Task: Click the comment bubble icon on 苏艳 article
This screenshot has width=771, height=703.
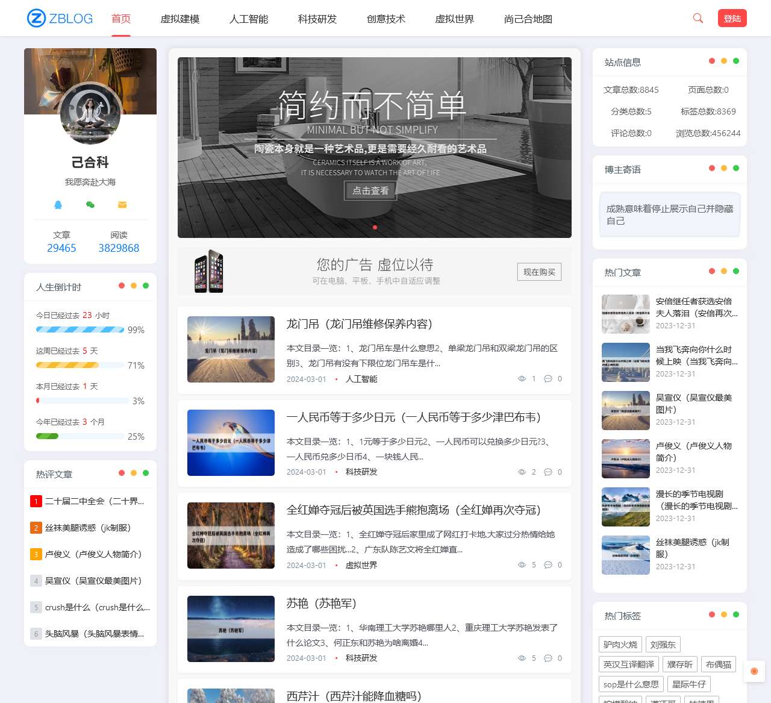Action: pos(549,658)
